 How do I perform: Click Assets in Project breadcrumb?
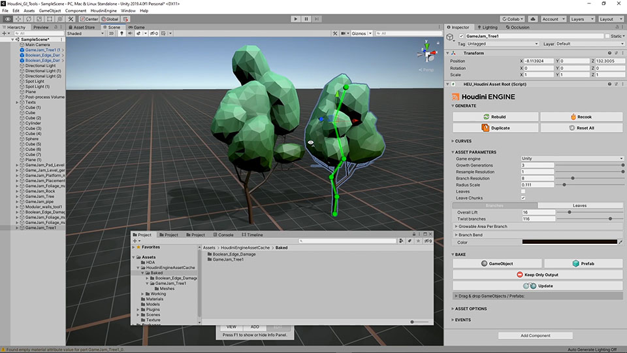(x=209, y=248)
